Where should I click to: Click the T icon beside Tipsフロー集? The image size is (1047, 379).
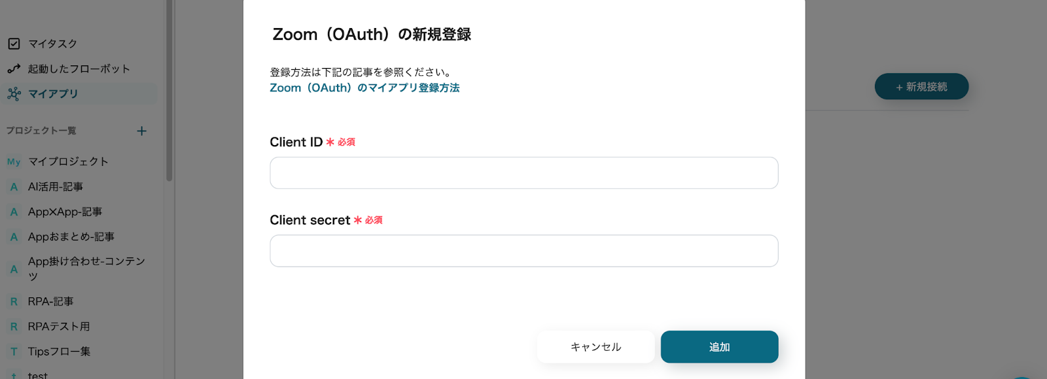14,352
